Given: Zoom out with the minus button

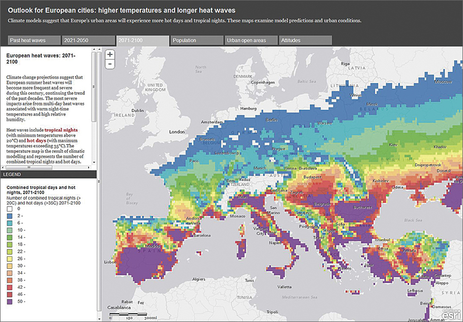Looking at the screenshot, I should tap(110, 64).
